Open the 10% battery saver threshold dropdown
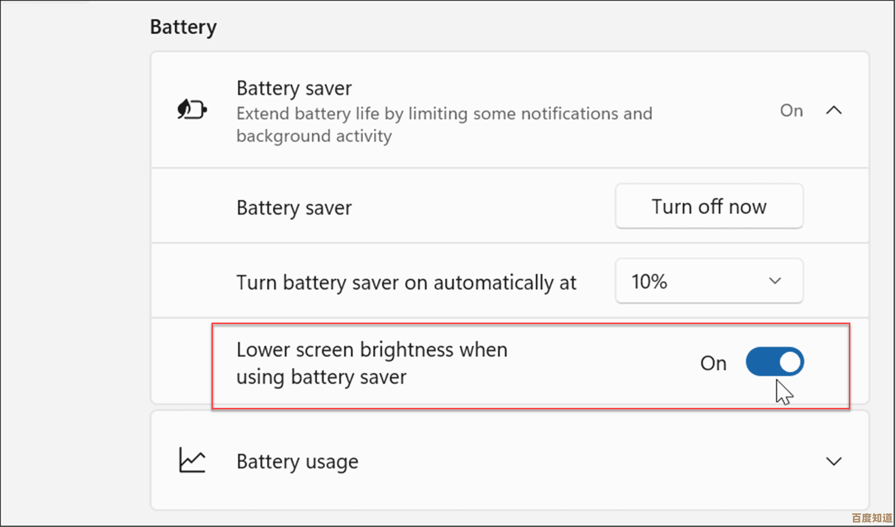 [x=709, y=281]
